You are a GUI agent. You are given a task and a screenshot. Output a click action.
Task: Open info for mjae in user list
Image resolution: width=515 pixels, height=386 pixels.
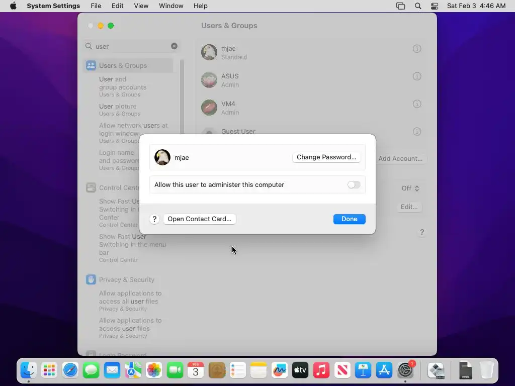click(417, 49)
